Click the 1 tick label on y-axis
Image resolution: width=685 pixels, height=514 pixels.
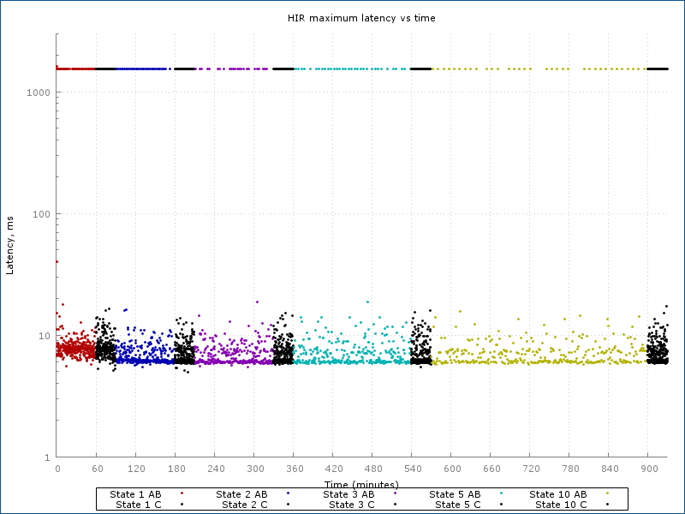tap(48, 457)
